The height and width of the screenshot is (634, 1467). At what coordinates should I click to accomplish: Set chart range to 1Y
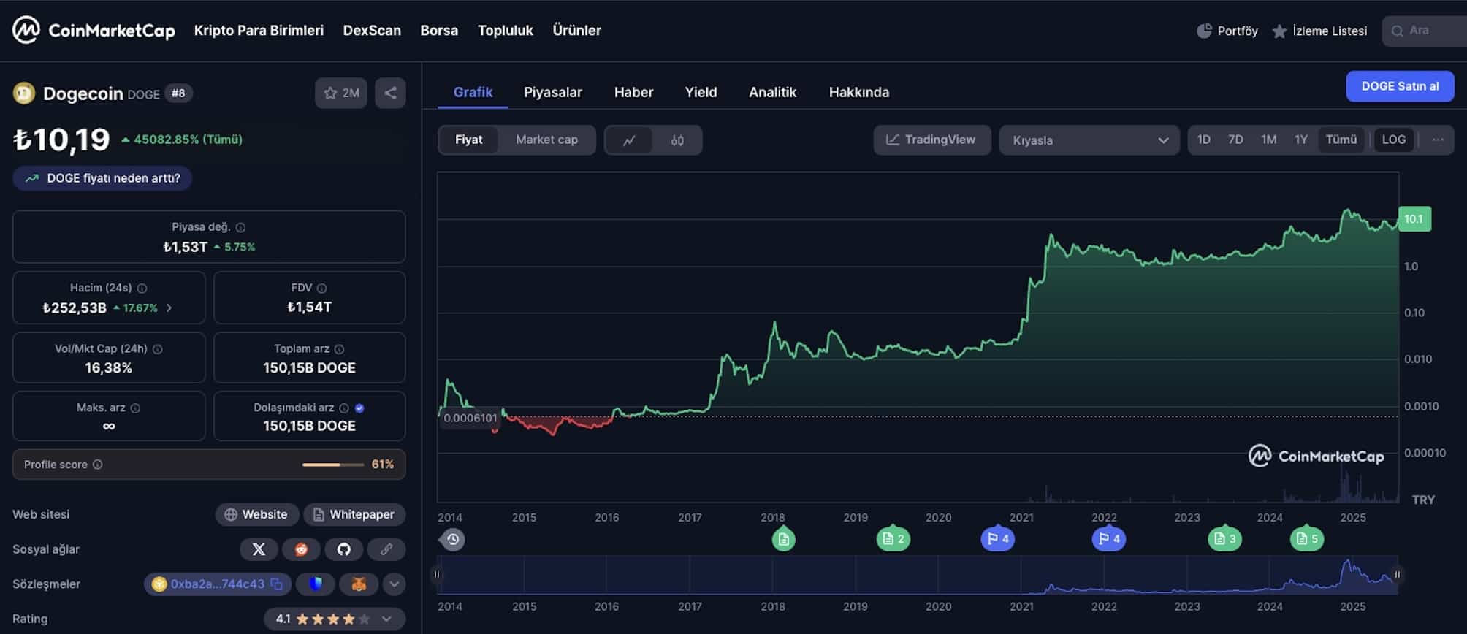[1301, 140]
